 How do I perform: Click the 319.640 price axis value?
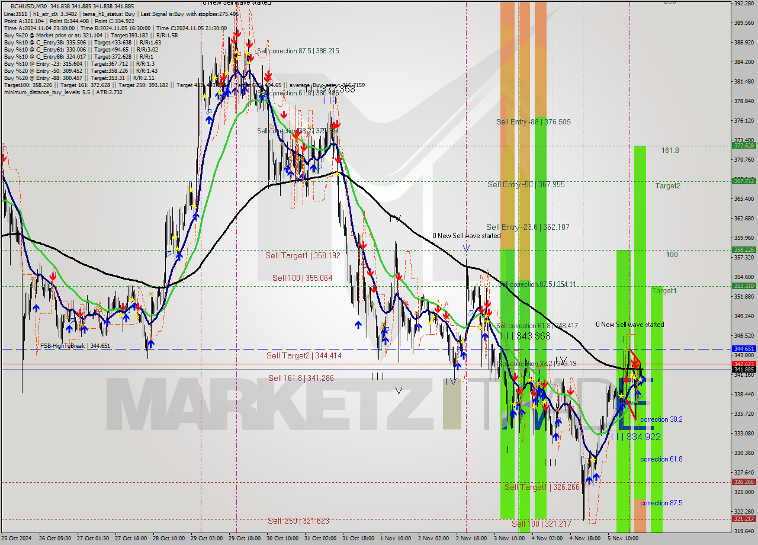click(744, 531)
